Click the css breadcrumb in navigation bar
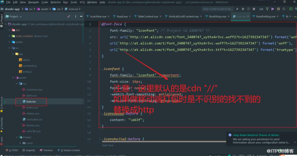The image size is (297, 156). 57,9
